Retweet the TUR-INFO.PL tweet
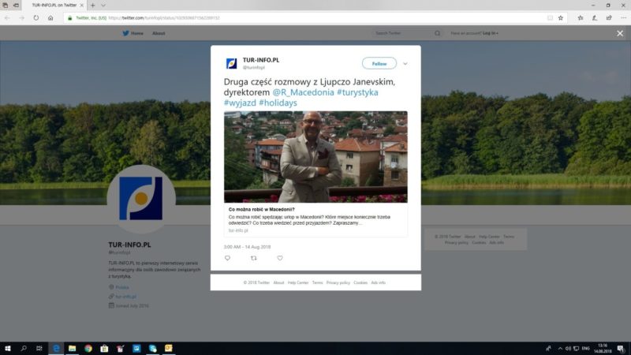 (x=253, y=258)
